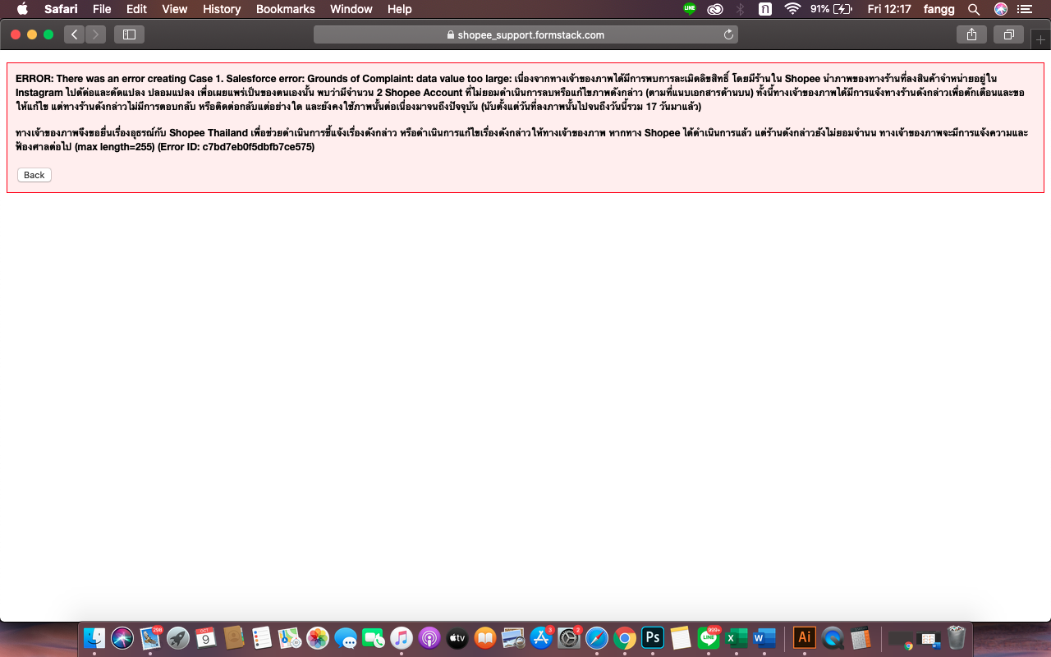Open Launchpad rocket icon in the Dock
Image resolution: width=1051 pixels, height=657 pixels.
[x=178, y=637]
